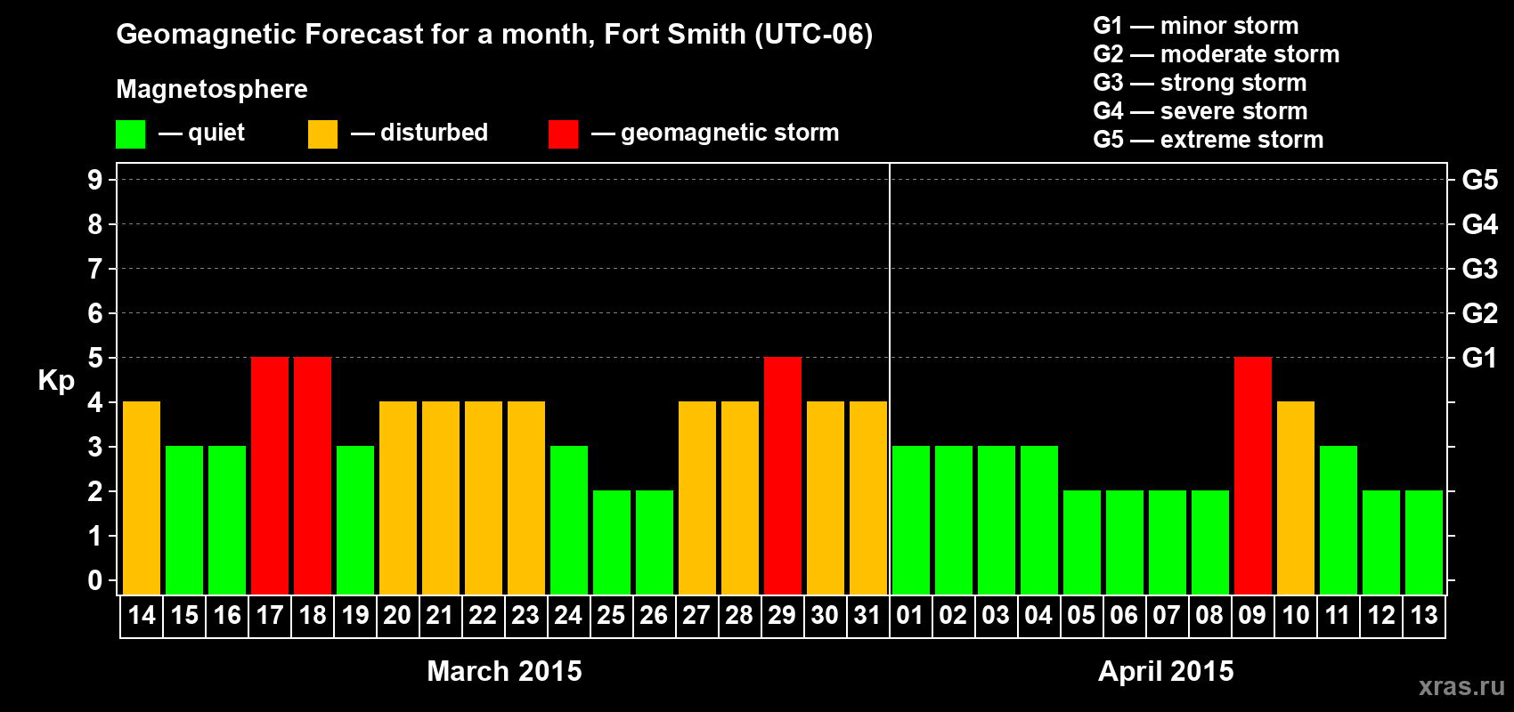Click date label 23 on axis
The image size is (1514, 712).
(x=525, y=616)
